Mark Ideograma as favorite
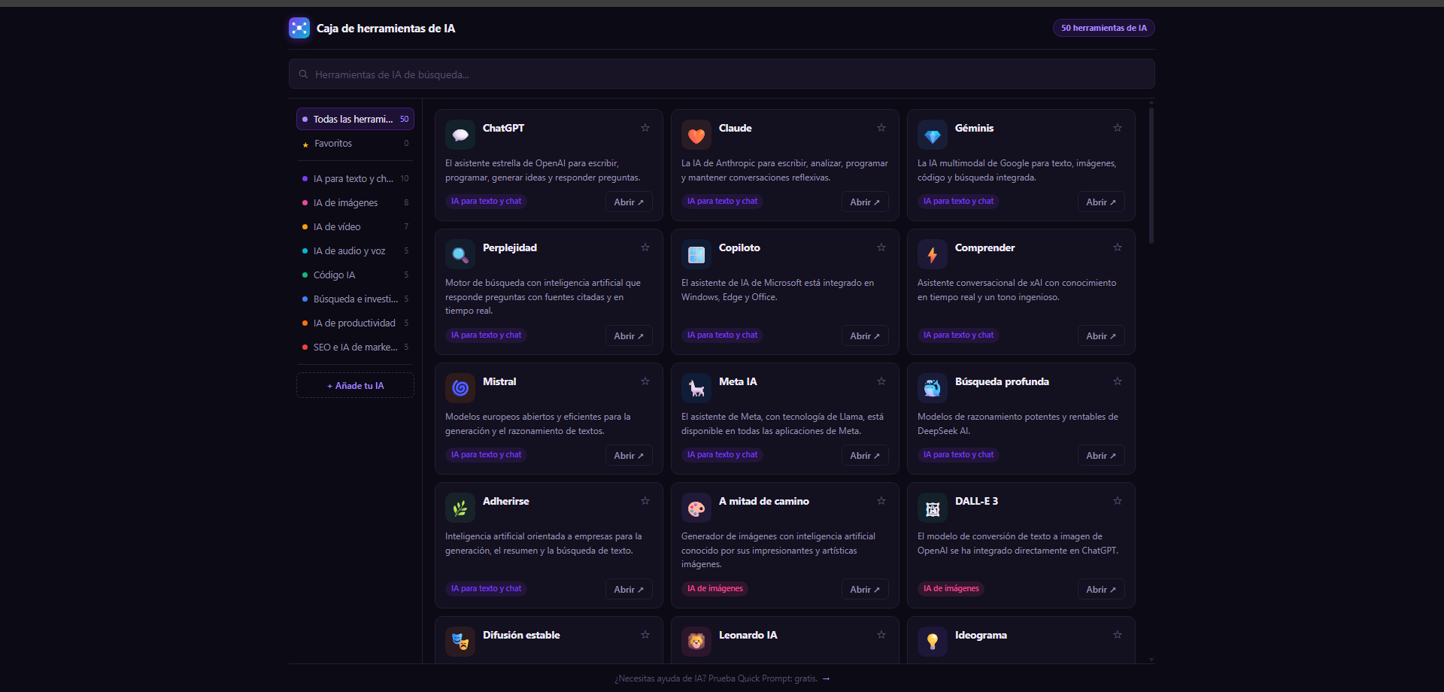 (1118, 635)
